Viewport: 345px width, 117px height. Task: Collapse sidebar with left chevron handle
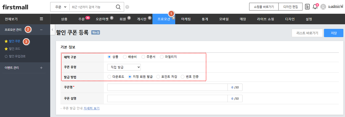coord(53,30)
